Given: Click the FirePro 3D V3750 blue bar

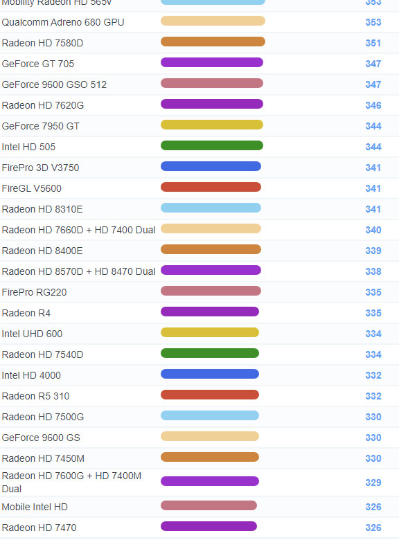Looking at the screenshot, I should coord(211,166).
